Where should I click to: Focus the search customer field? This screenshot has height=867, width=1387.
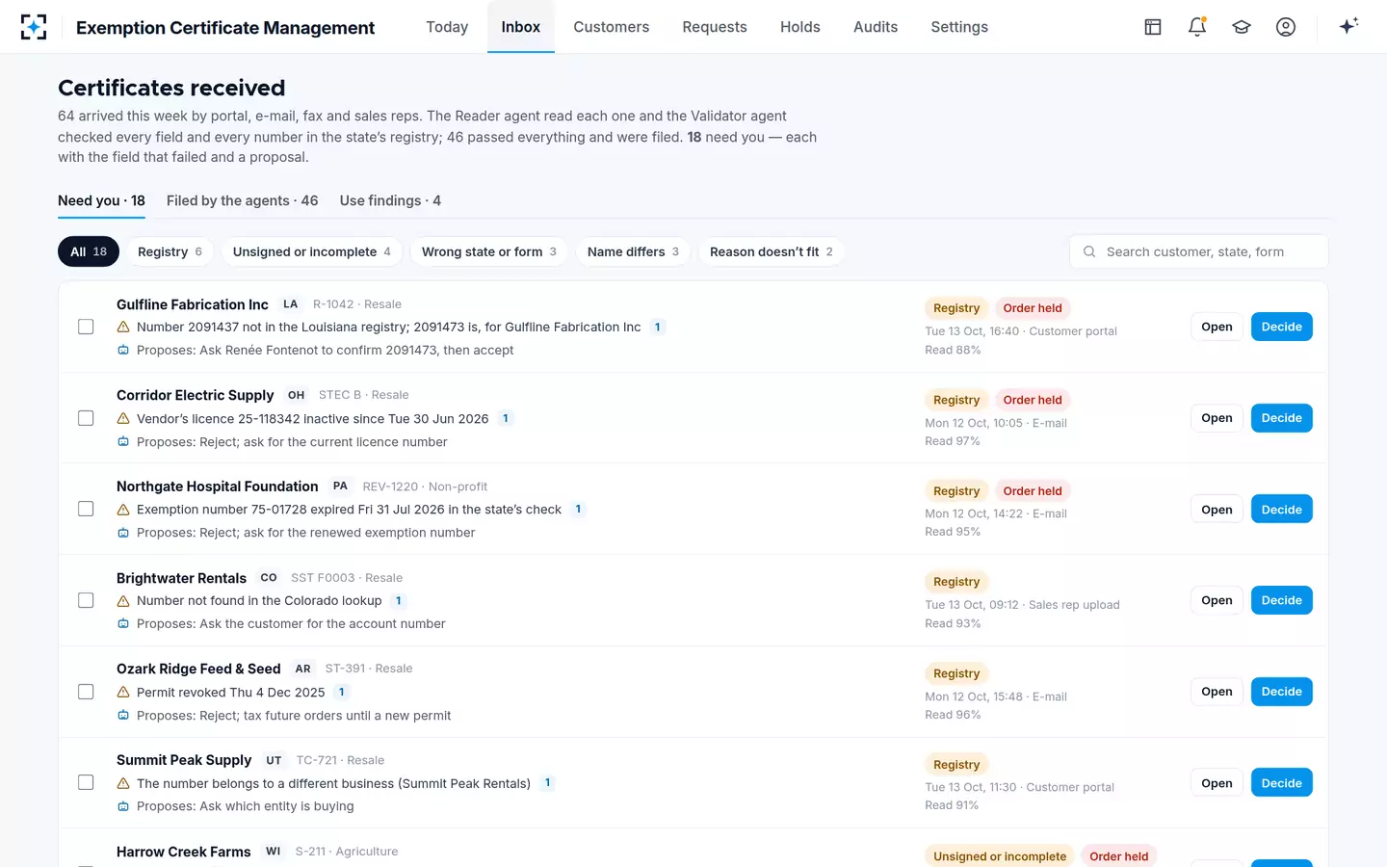tap(1198, 251)
